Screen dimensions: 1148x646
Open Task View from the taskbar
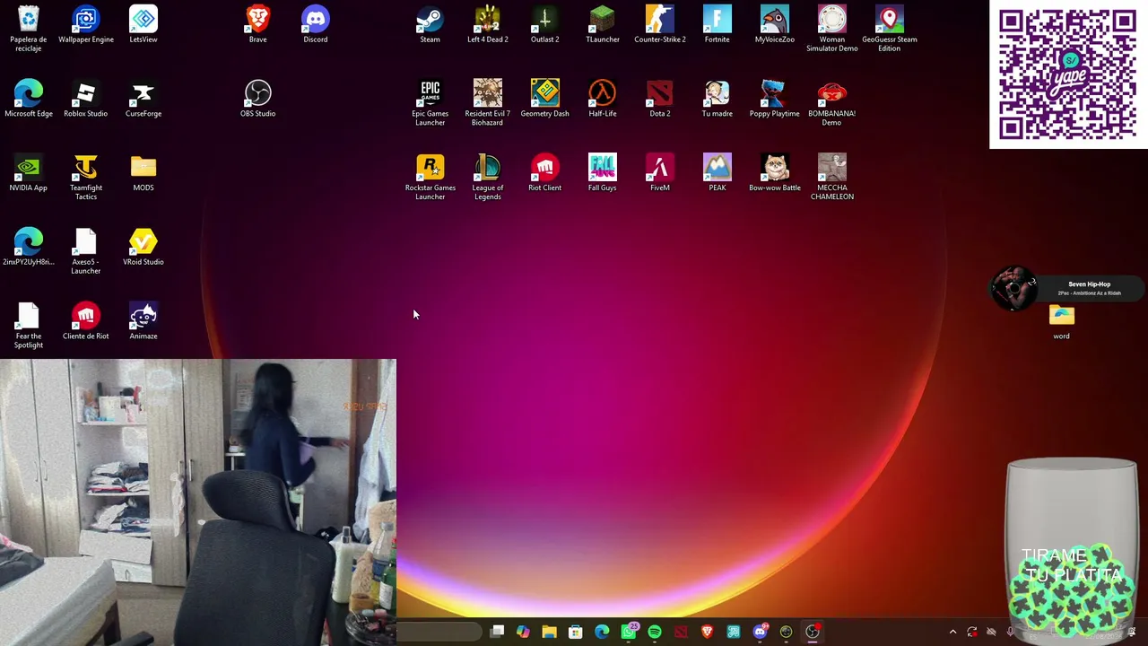pyautogui.click(x=497, y=632)
